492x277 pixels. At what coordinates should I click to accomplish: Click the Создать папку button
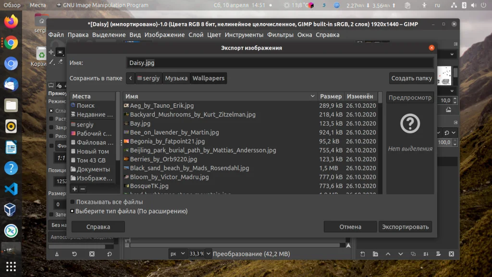pyautogui.click(x=411, y=78)
